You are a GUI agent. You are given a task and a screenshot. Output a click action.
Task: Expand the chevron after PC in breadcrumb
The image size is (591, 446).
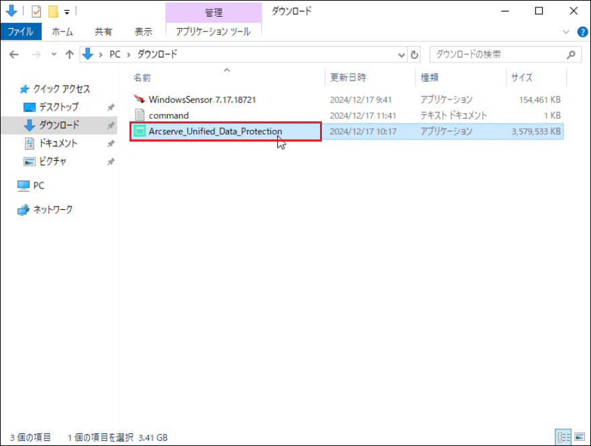click(x=129, y=54)
